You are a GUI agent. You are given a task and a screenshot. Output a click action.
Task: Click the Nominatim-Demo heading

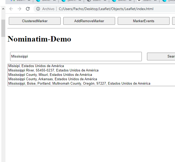[39, 39]
